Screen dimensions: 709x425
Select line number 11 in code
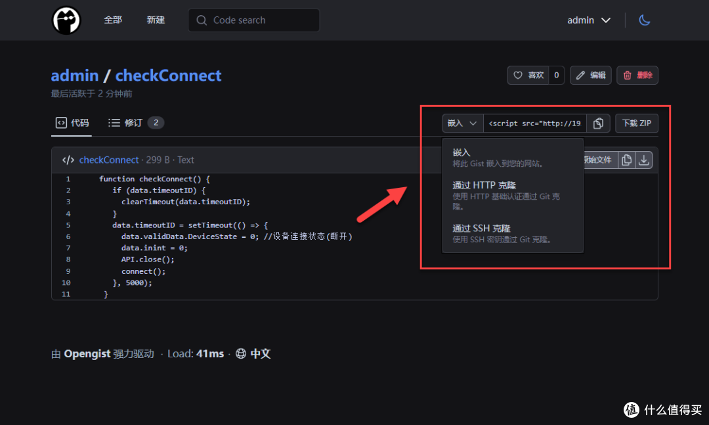coord(66,294)
